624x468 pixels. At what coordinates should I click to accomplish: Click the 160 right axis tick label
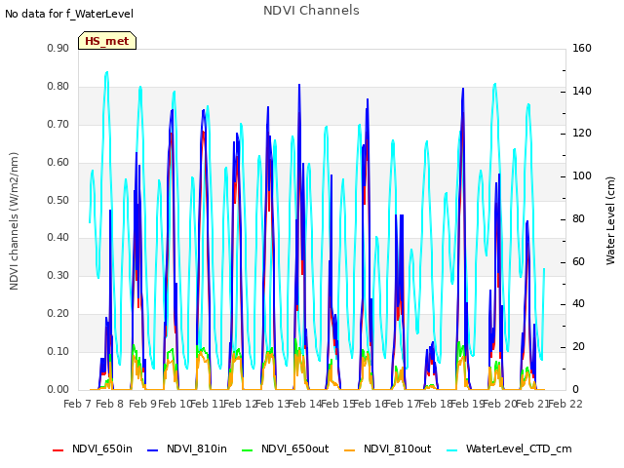click(x=582, y=48)
